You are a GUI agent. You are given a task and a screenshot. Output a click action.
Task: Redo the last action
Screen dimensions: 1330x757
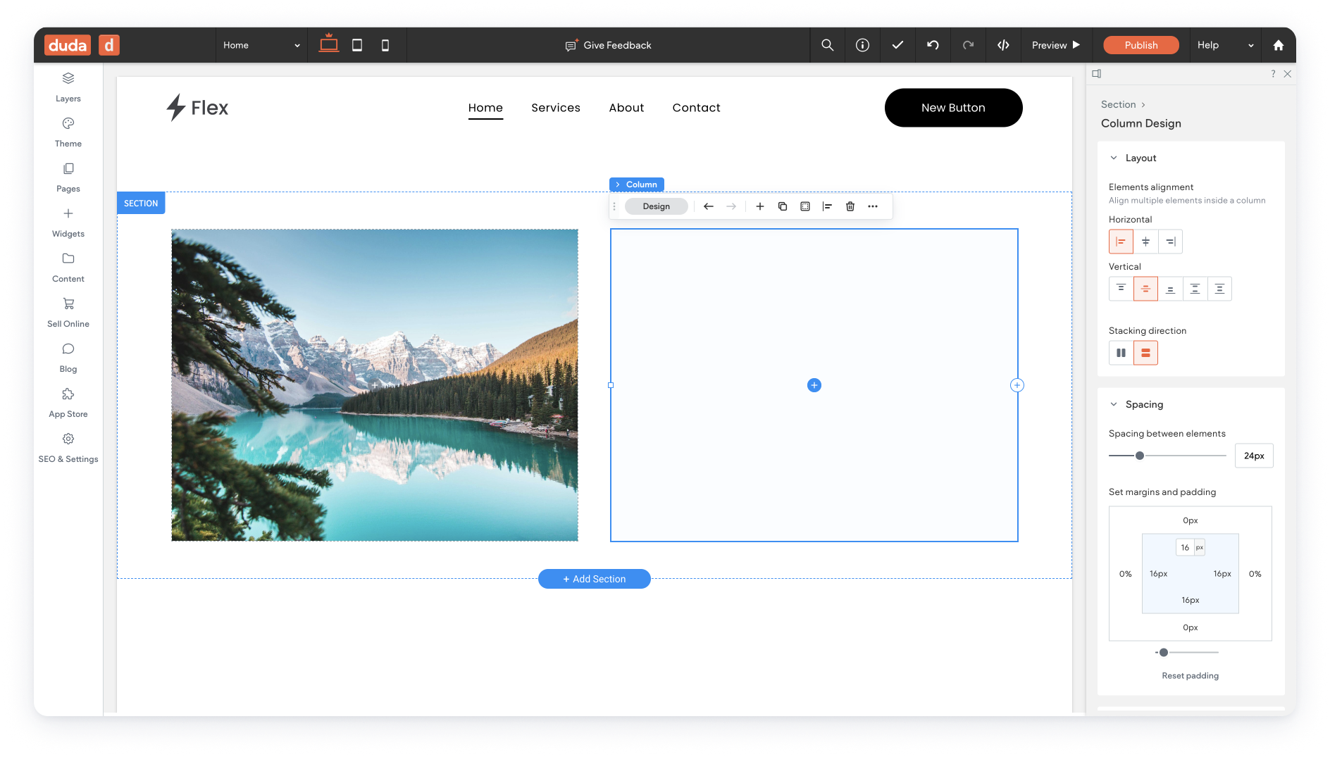(968, 45)
